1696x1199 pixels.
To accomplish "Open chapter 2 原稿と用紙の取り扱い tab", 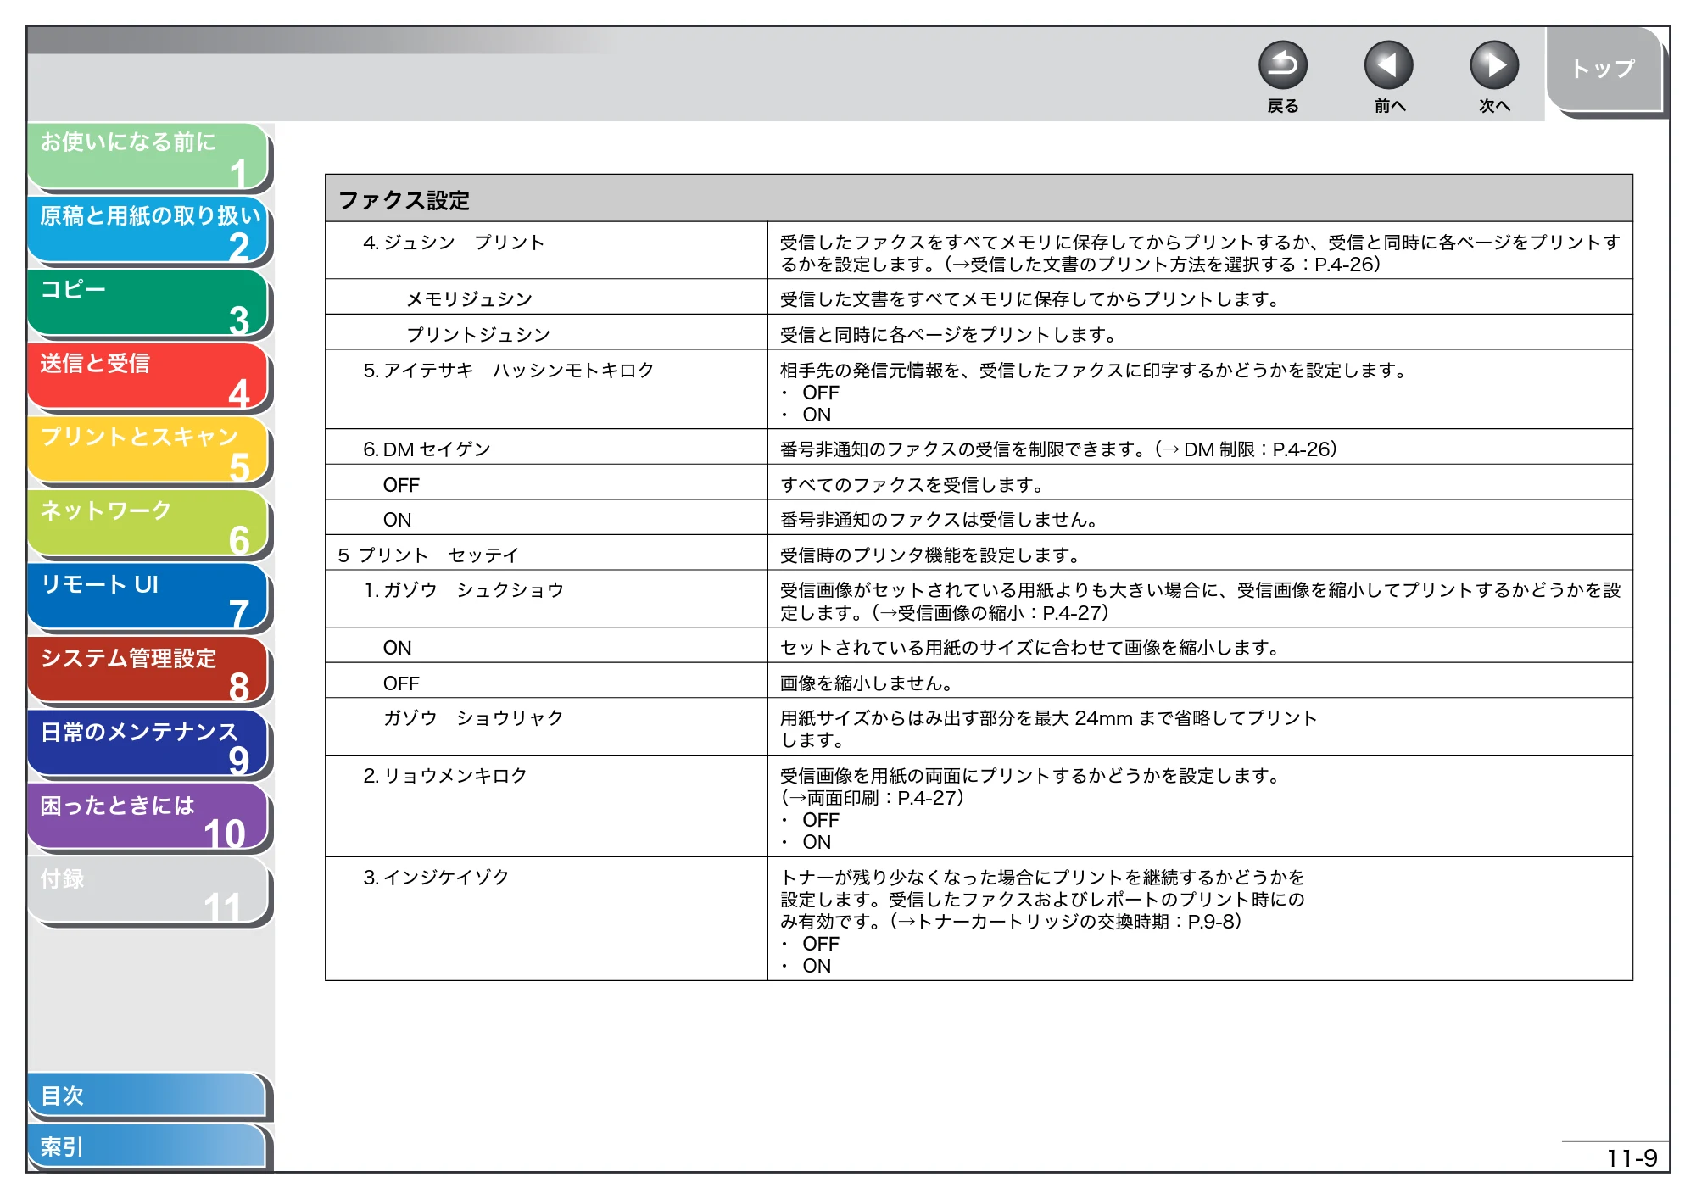I will pos(148,230).
